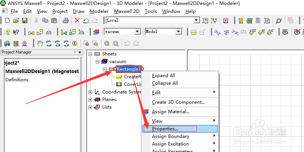Activate the Pan hand tool
This screenshot has height=152, width=304.
[x=40, y=43]
